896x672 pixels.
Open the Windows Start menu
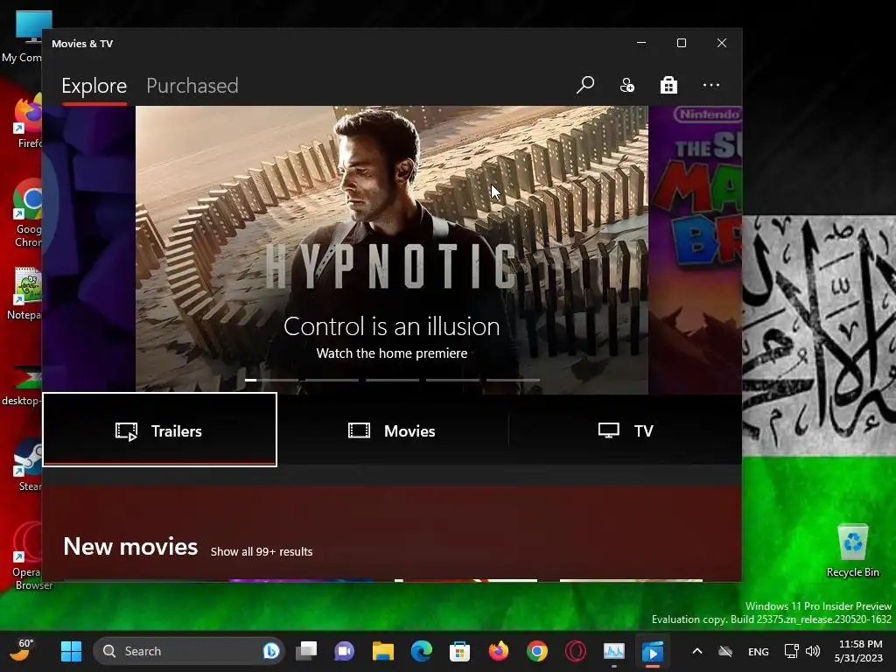pos(72,651)
